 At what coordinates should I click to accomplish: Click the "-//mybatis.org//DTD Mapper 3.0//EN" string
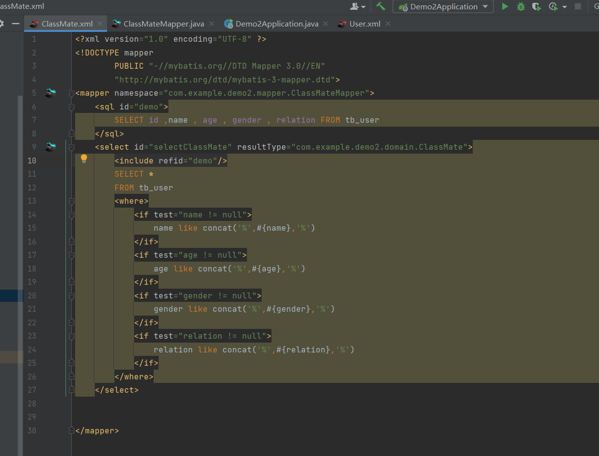[237, 66]
